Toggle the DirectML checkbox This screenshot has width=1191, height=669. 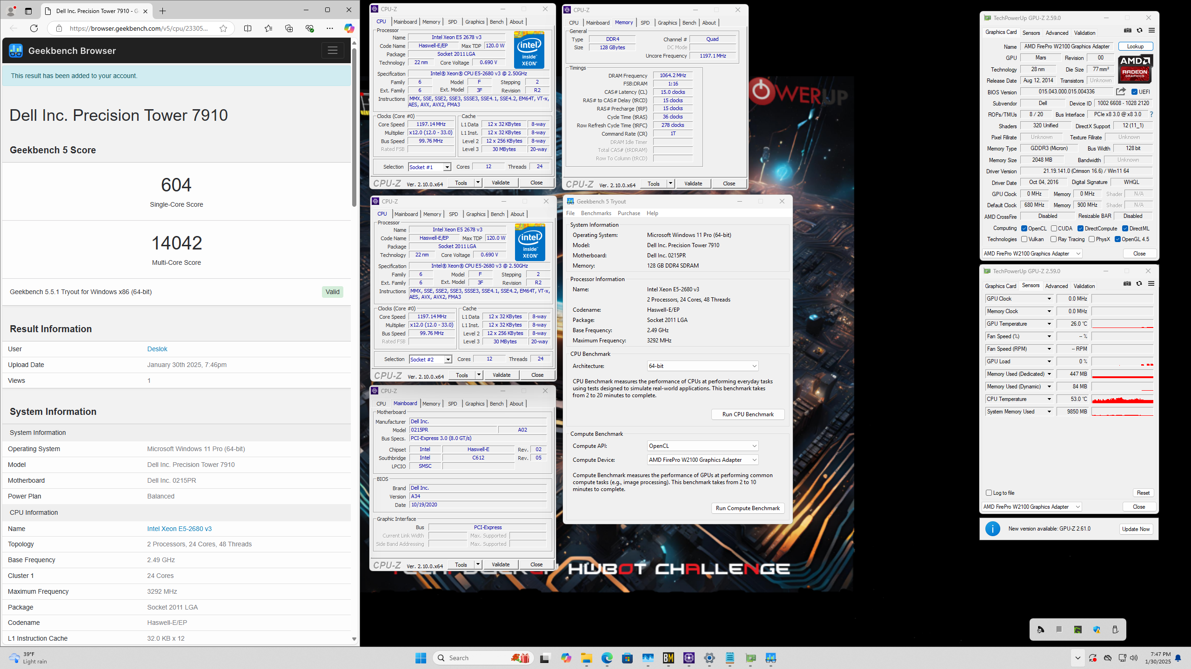click(1125, 228)
